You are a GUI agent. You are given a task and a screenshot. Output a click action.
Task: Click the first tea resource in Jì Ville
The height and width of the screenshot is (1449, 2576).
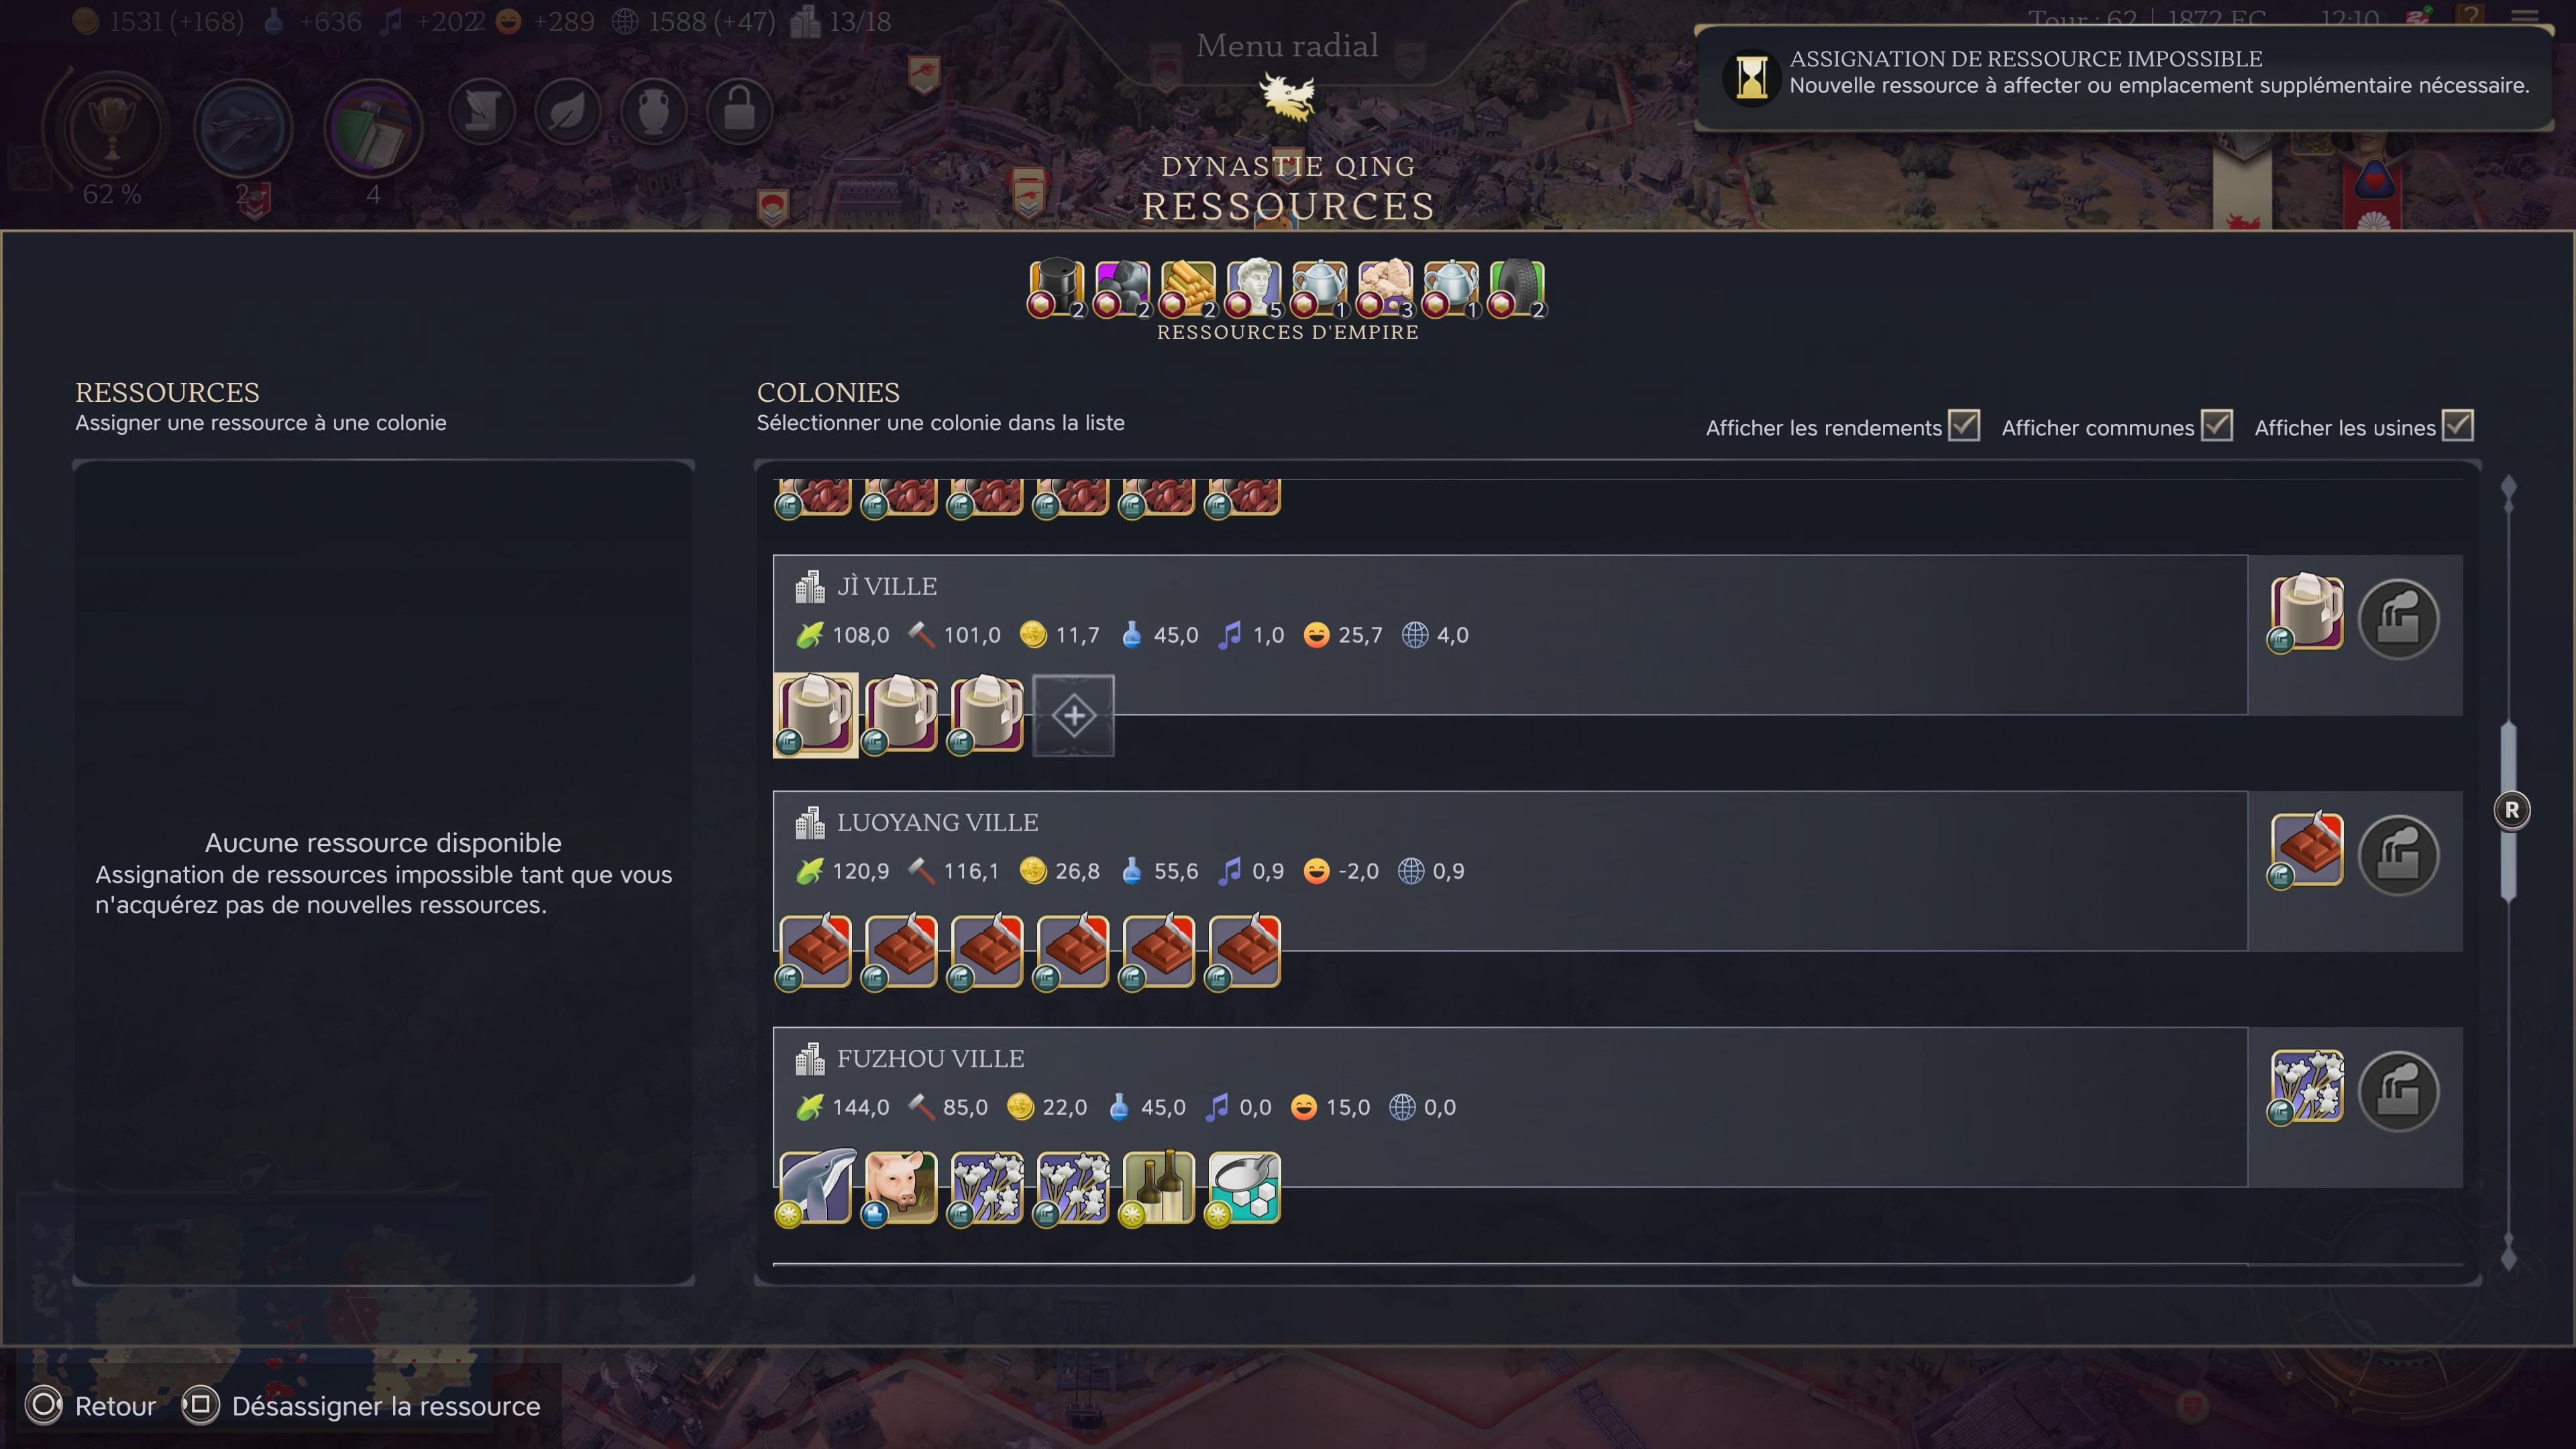click(815, 715)
